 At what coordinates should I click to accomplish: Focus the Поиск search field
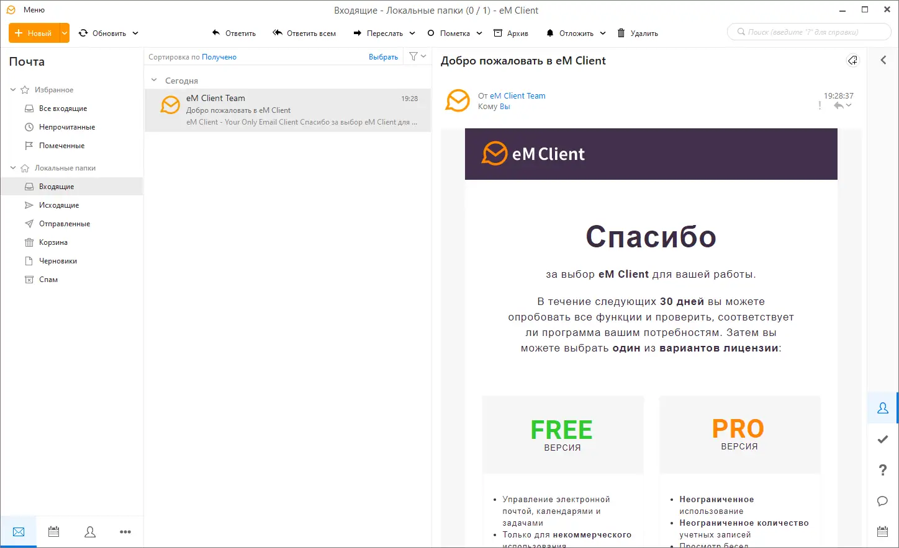pos(809,32)
